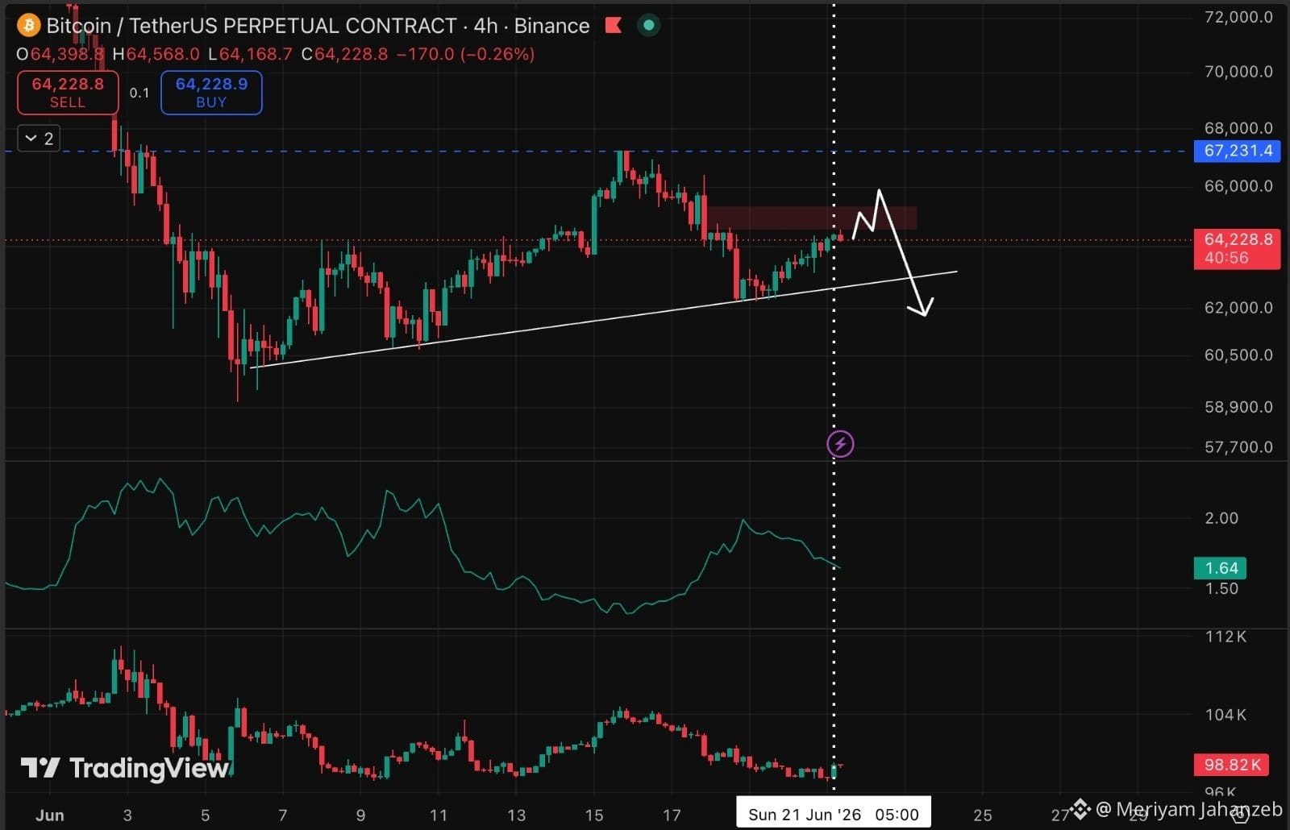The height and width of the screenshot is (830, 1290).
Task: Click the Sun 21 Jun '26 05:00 crosshair date label
Action: coord(834,814)
